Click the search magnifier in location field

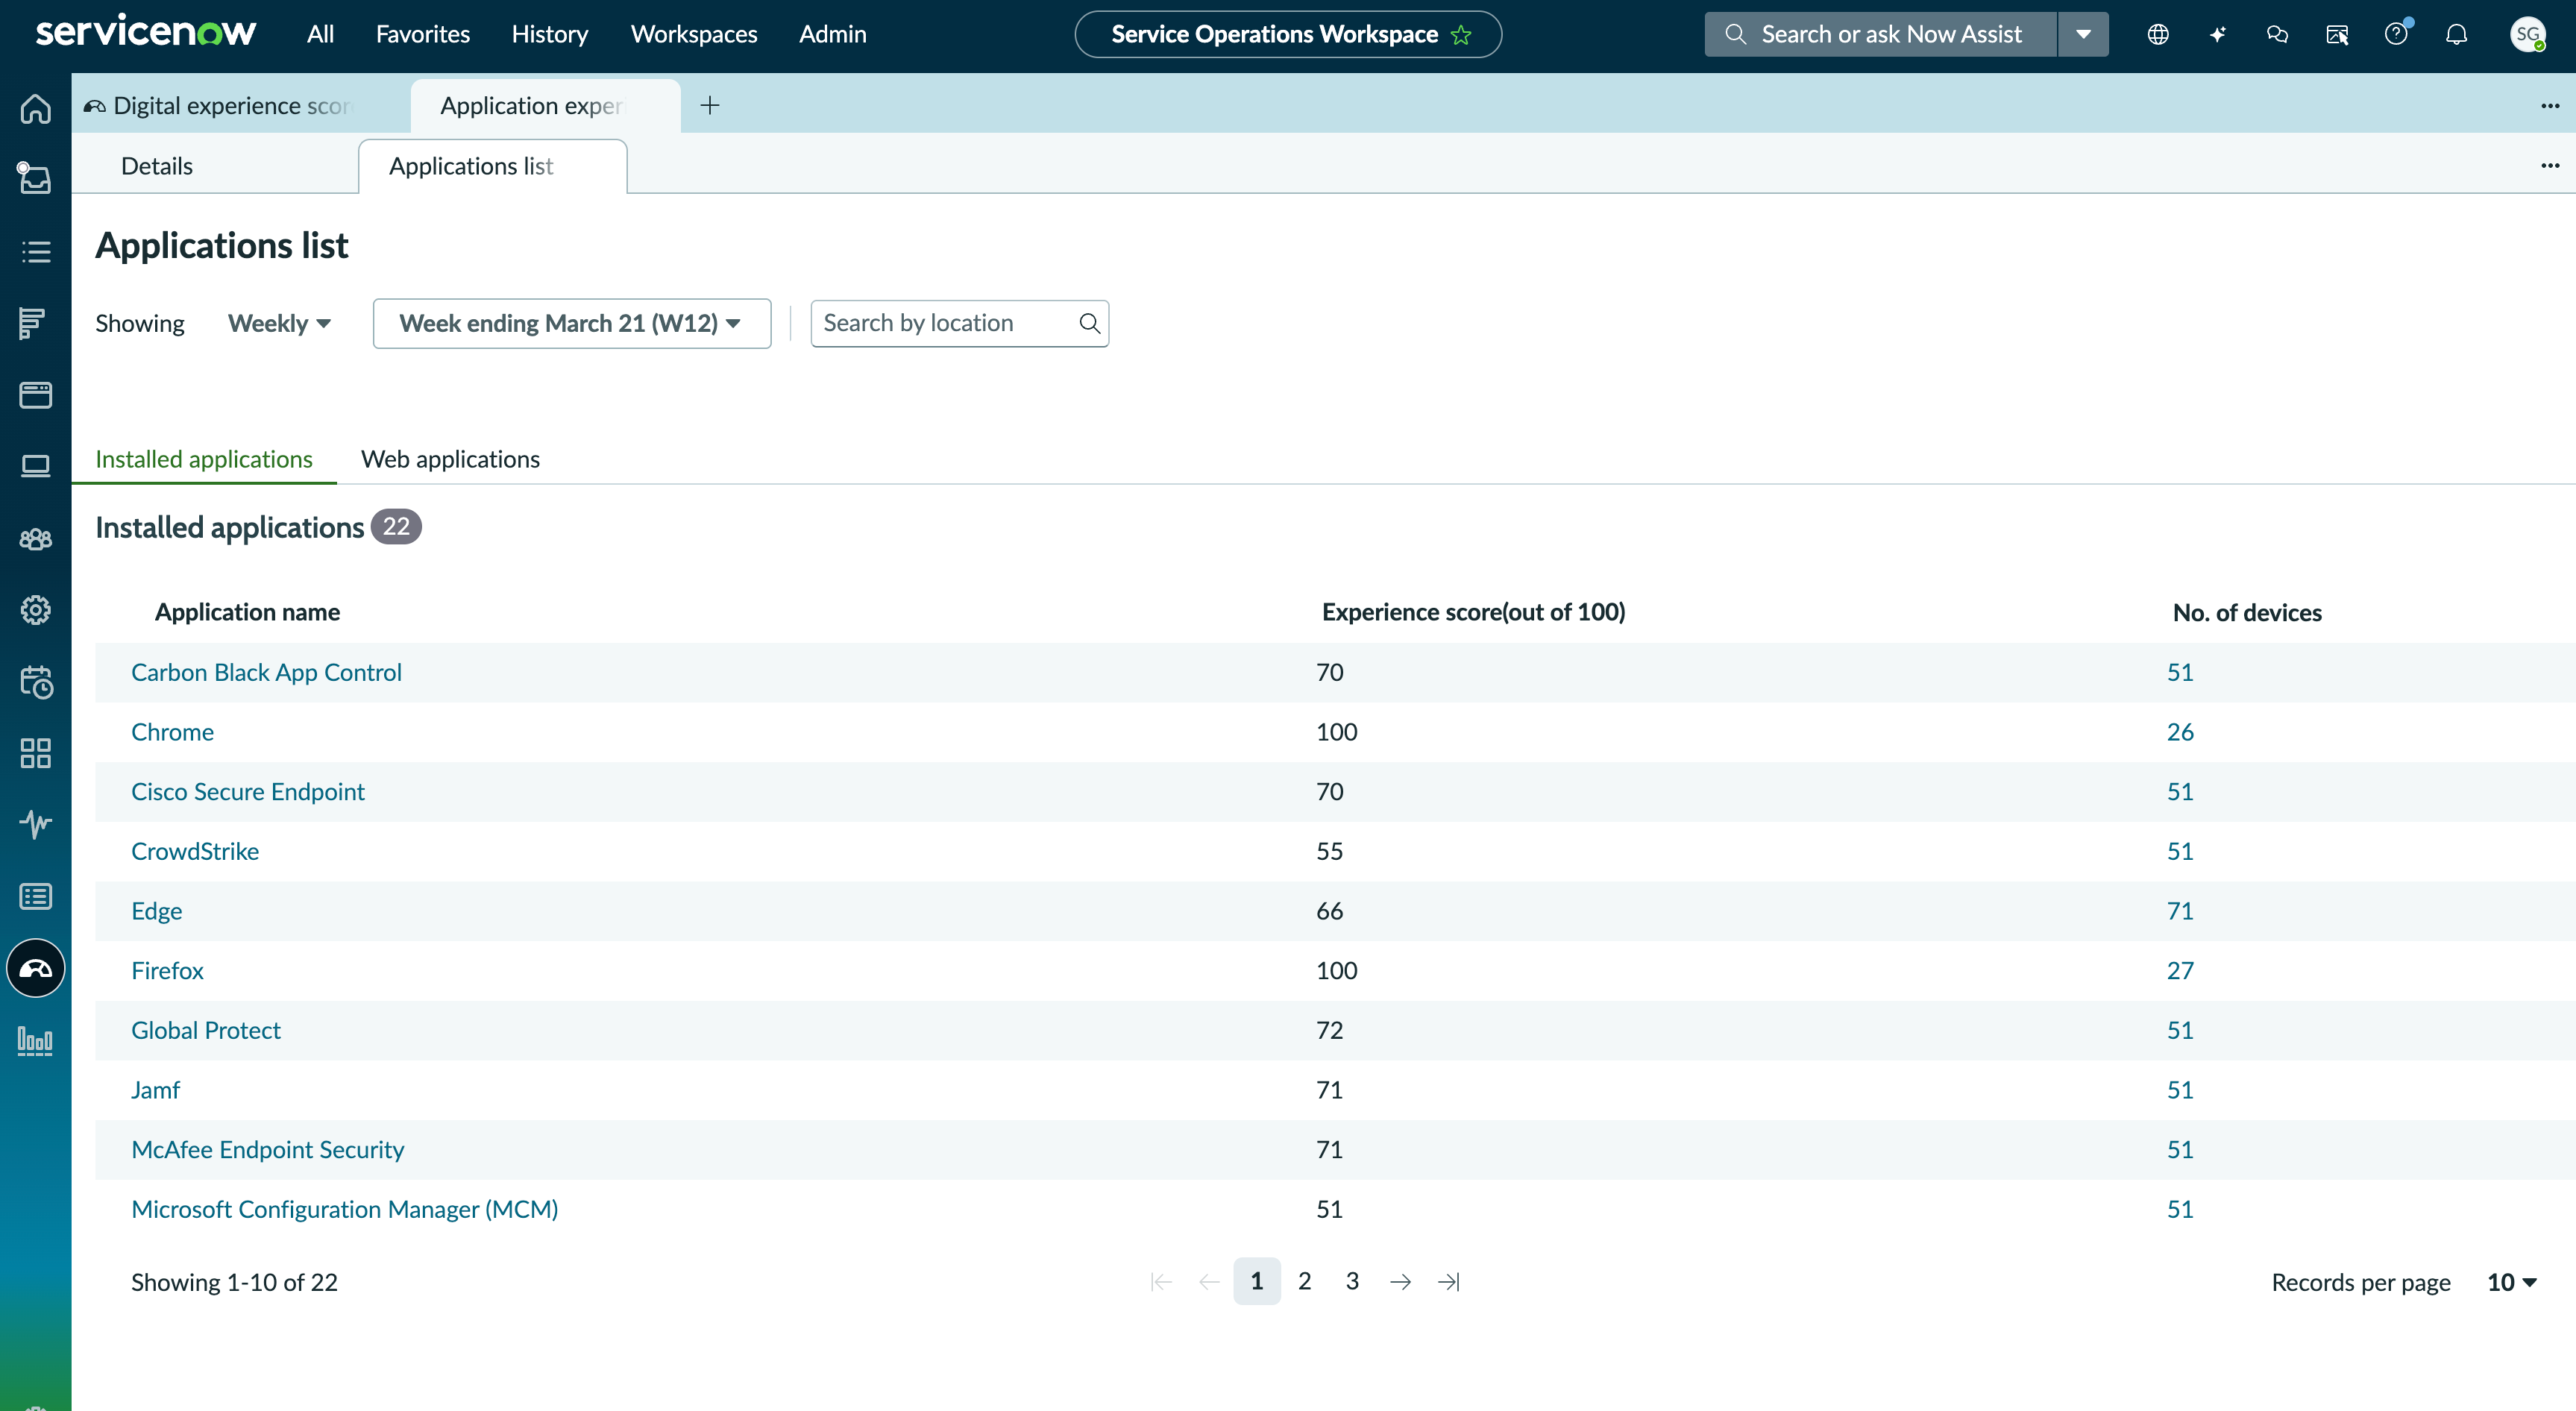[1089, 323]
